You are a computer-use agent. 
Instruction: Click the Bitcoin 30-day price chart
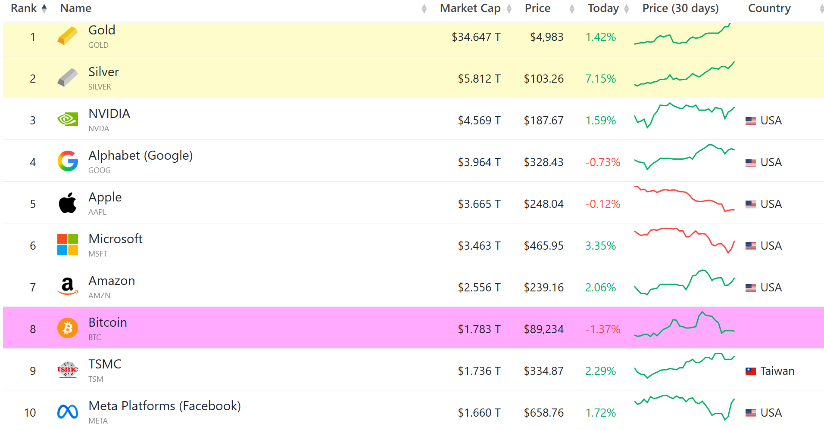click(x=684, y=325)
